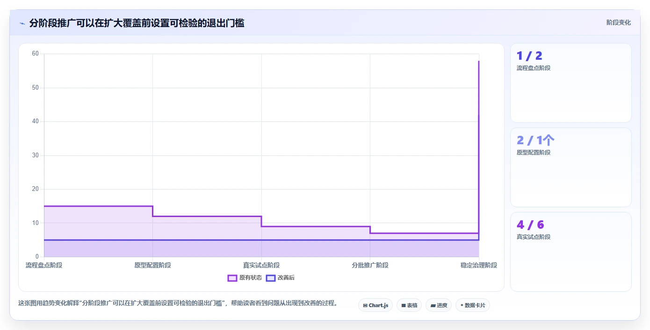Toggle the 原有状态 legend entry
Screen dimensions: 650x330
click(x=245, y=278)
